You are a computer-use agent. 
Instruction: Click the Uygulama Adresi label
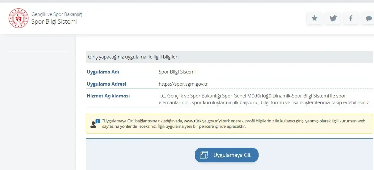point(106,84)
